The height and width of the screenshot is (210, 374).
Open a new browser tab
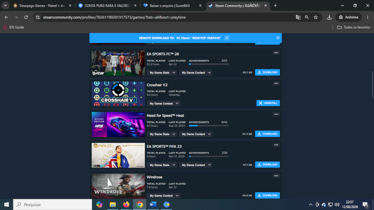coord(275,6)
